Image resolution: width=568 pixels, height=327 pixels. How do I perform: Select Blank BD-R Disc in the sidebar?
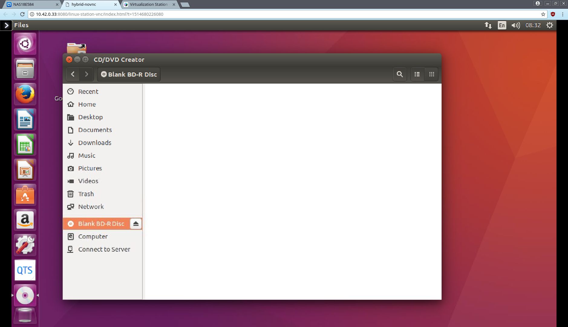pos(96,224)
